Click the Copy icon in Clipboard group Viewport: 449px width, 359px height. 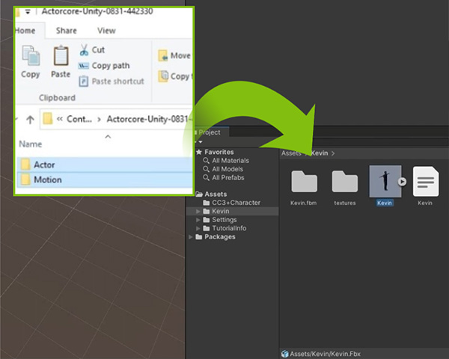click(x=31, y=57)
